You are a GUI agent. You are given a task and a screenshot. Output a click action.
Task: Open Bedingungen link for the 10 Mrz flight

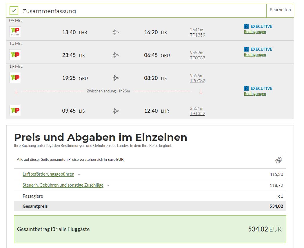coord(255,55)
